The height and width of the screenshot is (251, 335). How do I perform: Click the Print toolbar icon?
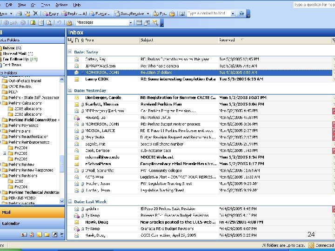pos(20,13)
